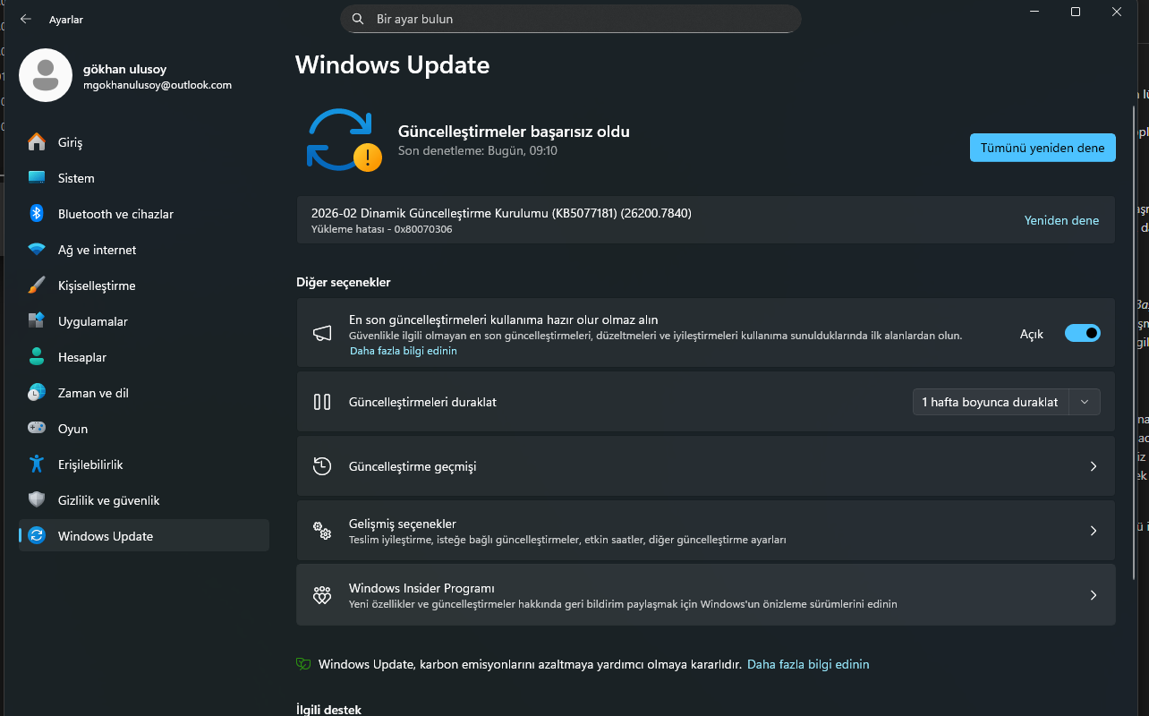Image resolution: width=1149 pixels, height=716 pixels.
Task: Click the Kişiselleştirme paintbrush icon
Action: pyautogui.click(x=37, y=286)
